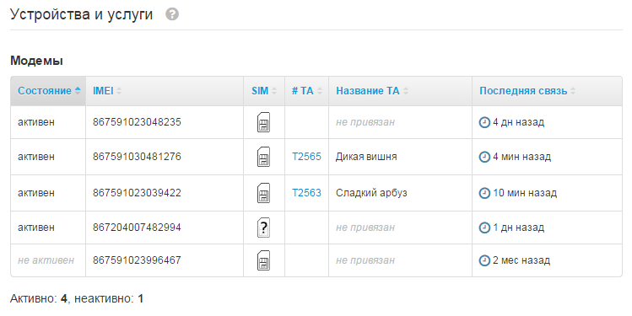Click SIM card icon for modem 867591023048235
Viewport: 632px width, 316px height.
[x=263, y=122]
